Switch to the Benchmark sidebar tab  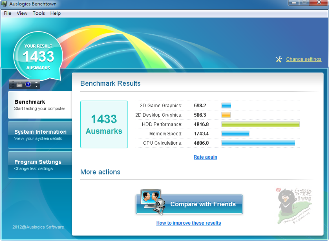click(x=40, y=105)
